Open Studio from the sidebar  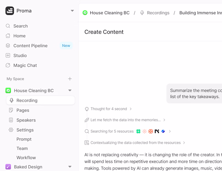pos(20,55)
